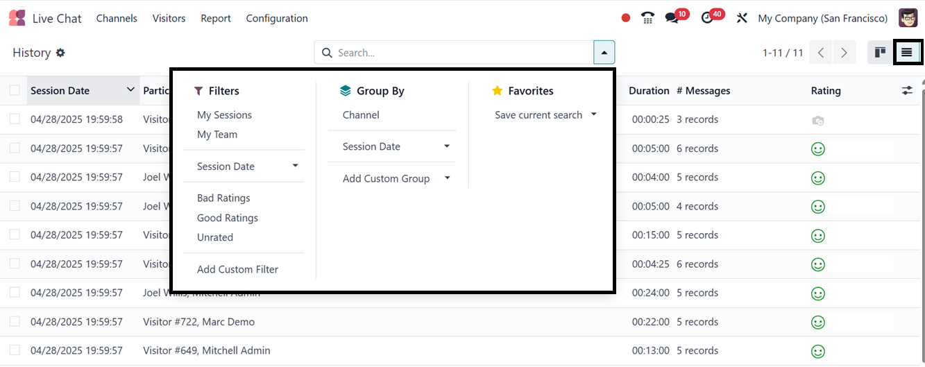Open activities clock icon with 40 badge
The width and height of the screenshot is (925, 367).
coord(708,18)
